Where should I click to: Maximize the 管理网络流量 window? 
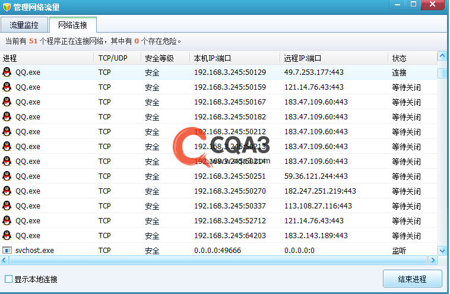(x=413, y=5)
